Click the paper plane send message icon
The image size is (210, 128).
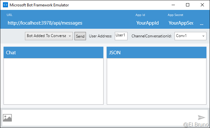tap(201, 118)
